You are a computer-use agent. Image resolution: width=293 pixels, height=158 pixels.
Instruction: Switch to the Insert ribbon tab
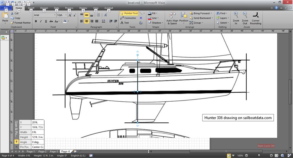[x=31, y=8]
